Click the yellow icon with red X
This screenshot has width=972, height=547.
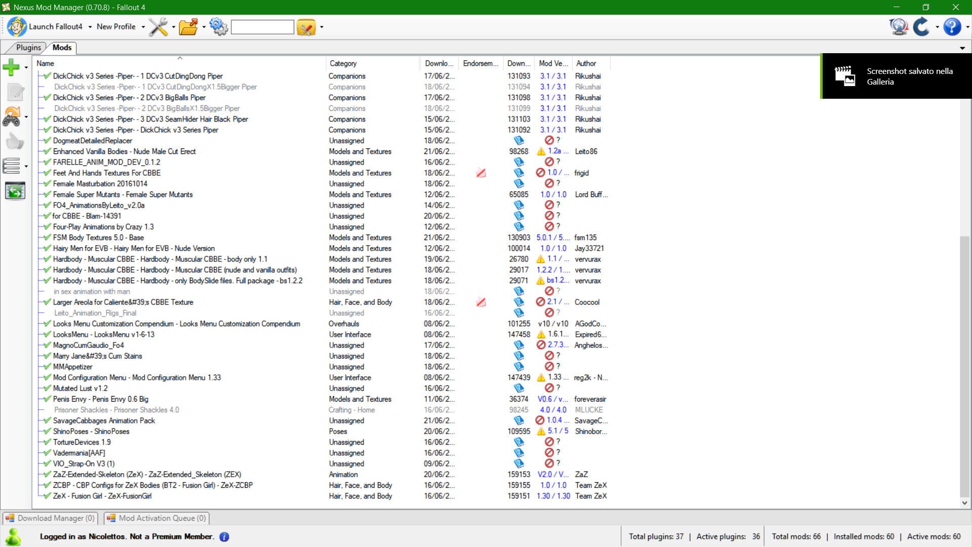click(x=306, y=27)
